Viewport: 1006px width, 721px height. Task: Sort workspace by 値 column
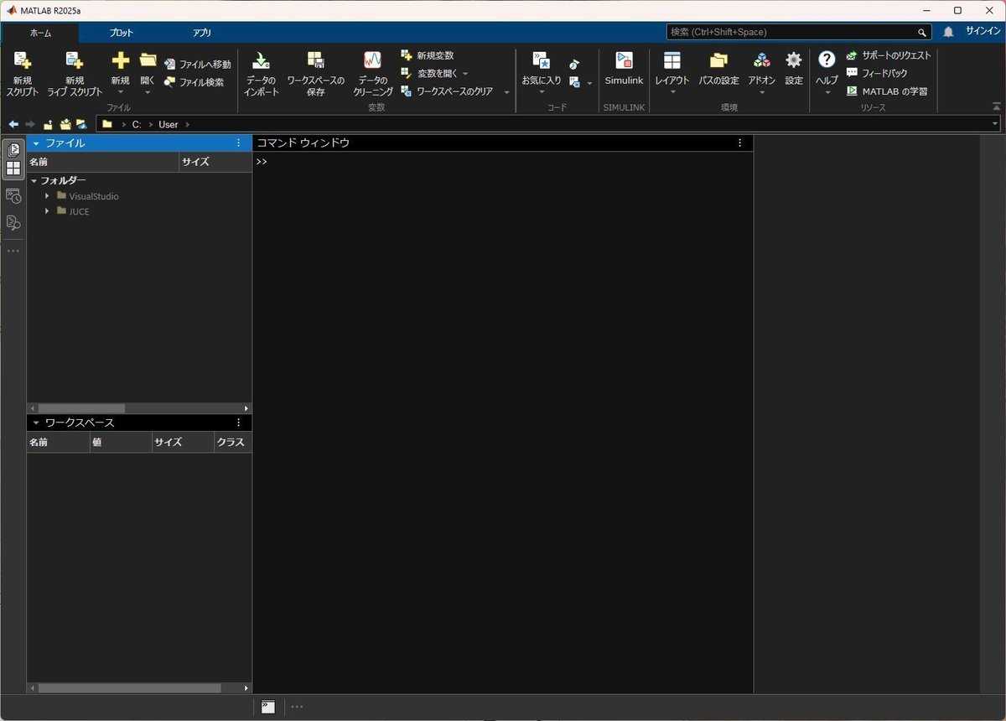[121, 442]
